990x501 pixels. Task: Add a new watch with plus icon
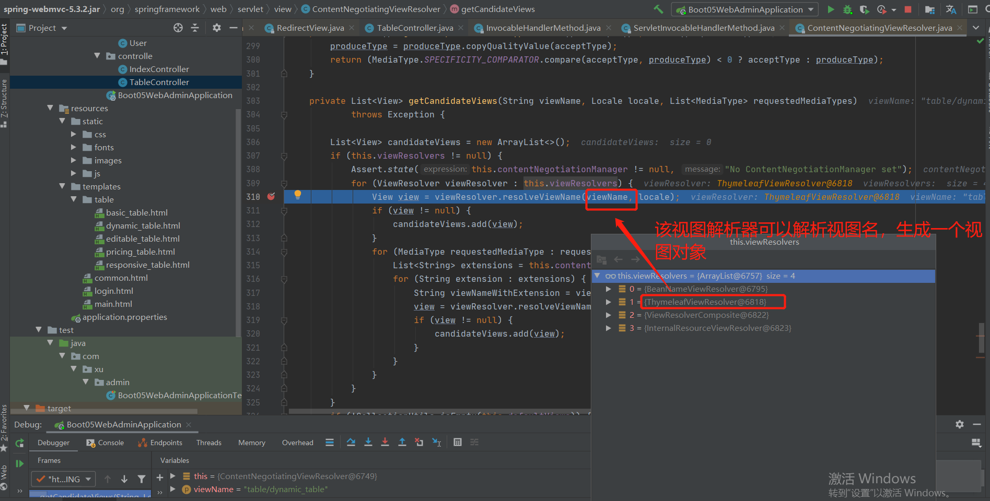(160, 478)
